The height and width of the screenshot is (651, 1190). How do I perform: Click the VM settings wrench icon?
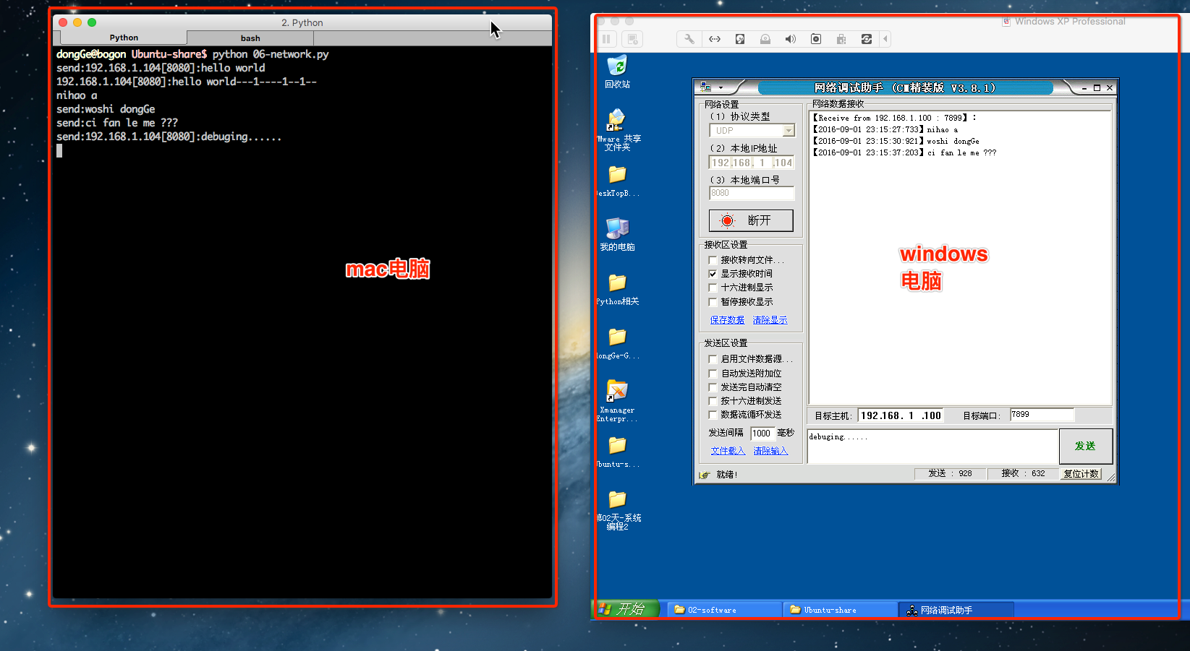click(x=689, y=39)
